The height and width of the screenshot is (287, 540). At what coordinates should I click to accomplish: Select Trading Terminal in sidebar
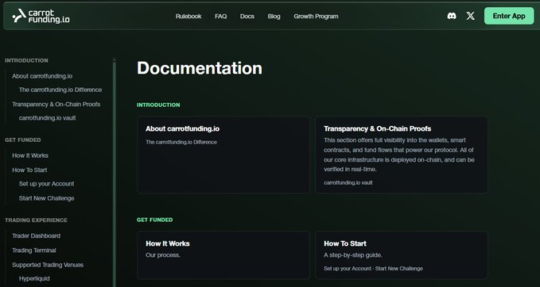point(34,251)
